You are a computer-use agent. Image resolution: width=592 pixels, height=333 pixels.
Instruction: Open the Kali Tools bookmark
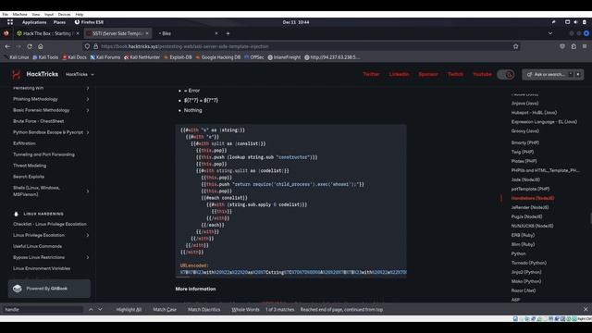click(x=45, y=57)
